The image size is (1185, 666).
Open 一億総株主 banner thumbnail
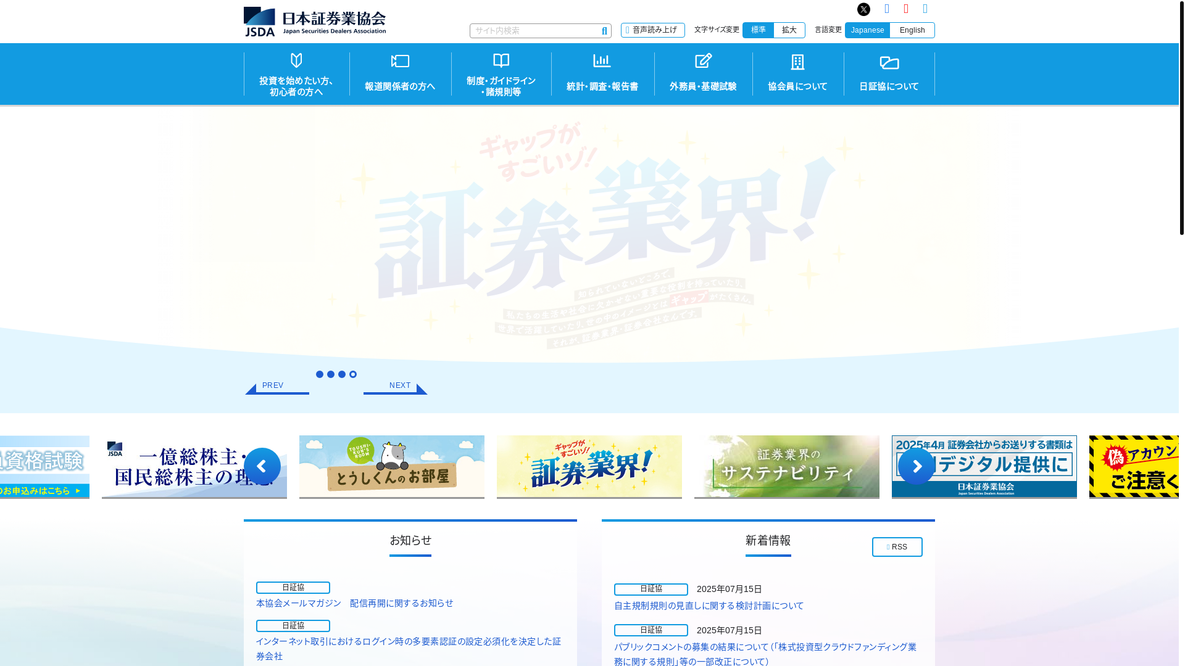(194, 467)
